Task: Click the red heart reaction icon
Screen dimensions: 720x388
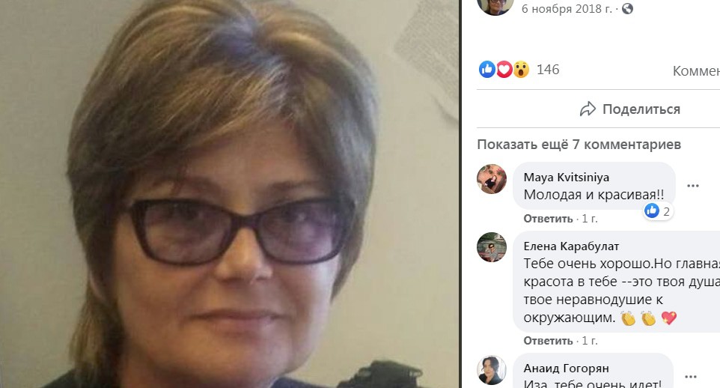Action: [504, 70]
